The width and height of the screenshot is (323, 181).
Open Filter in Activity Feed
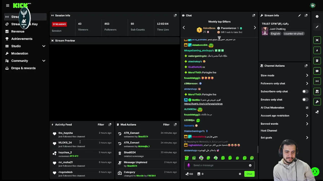coord(101,125)
